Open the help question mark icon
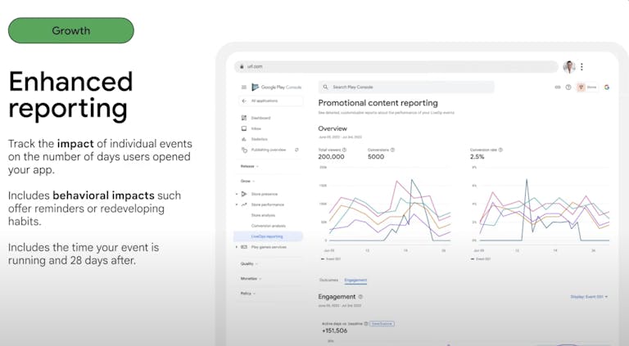Screen dimensions: 629x346 [x=568, y=87]
